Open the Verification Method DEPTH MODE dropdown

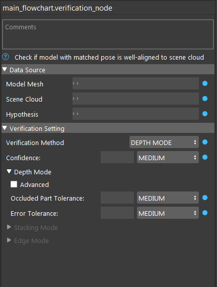click(x=164, y=142)
